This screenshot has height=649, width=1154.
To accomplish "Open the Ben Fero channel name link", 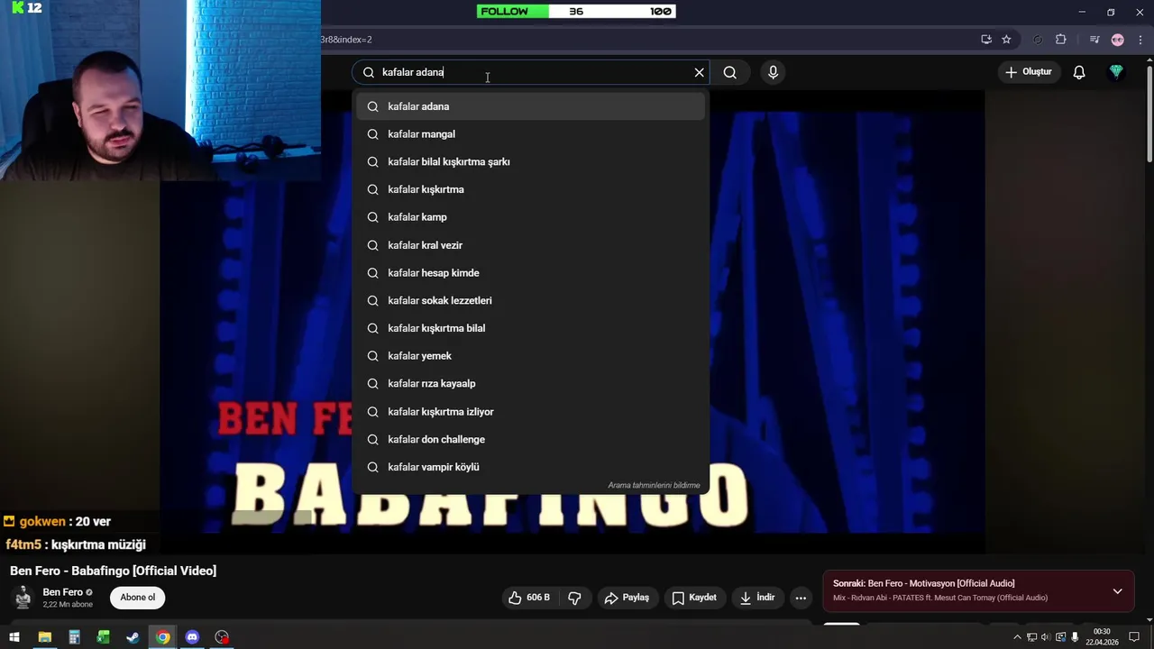I will [x=62, y=592].
